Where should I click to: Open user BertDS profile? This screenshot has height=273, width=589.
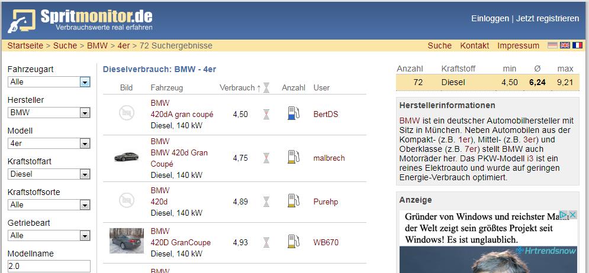coord(326,115)
